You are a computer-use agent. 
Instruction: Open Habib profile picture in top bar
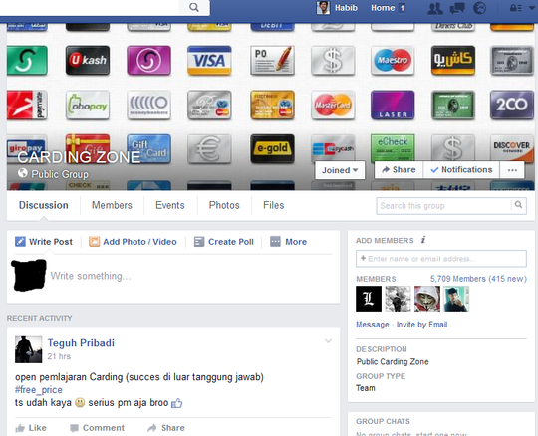click(323, 8)
